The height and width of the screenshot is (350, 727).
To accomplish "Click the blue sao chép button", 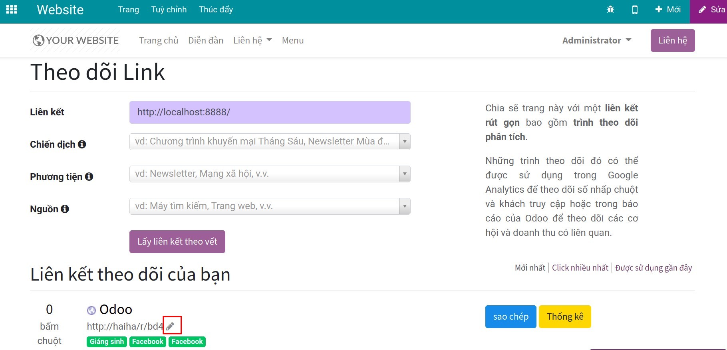I will click(x=510, y=317).
